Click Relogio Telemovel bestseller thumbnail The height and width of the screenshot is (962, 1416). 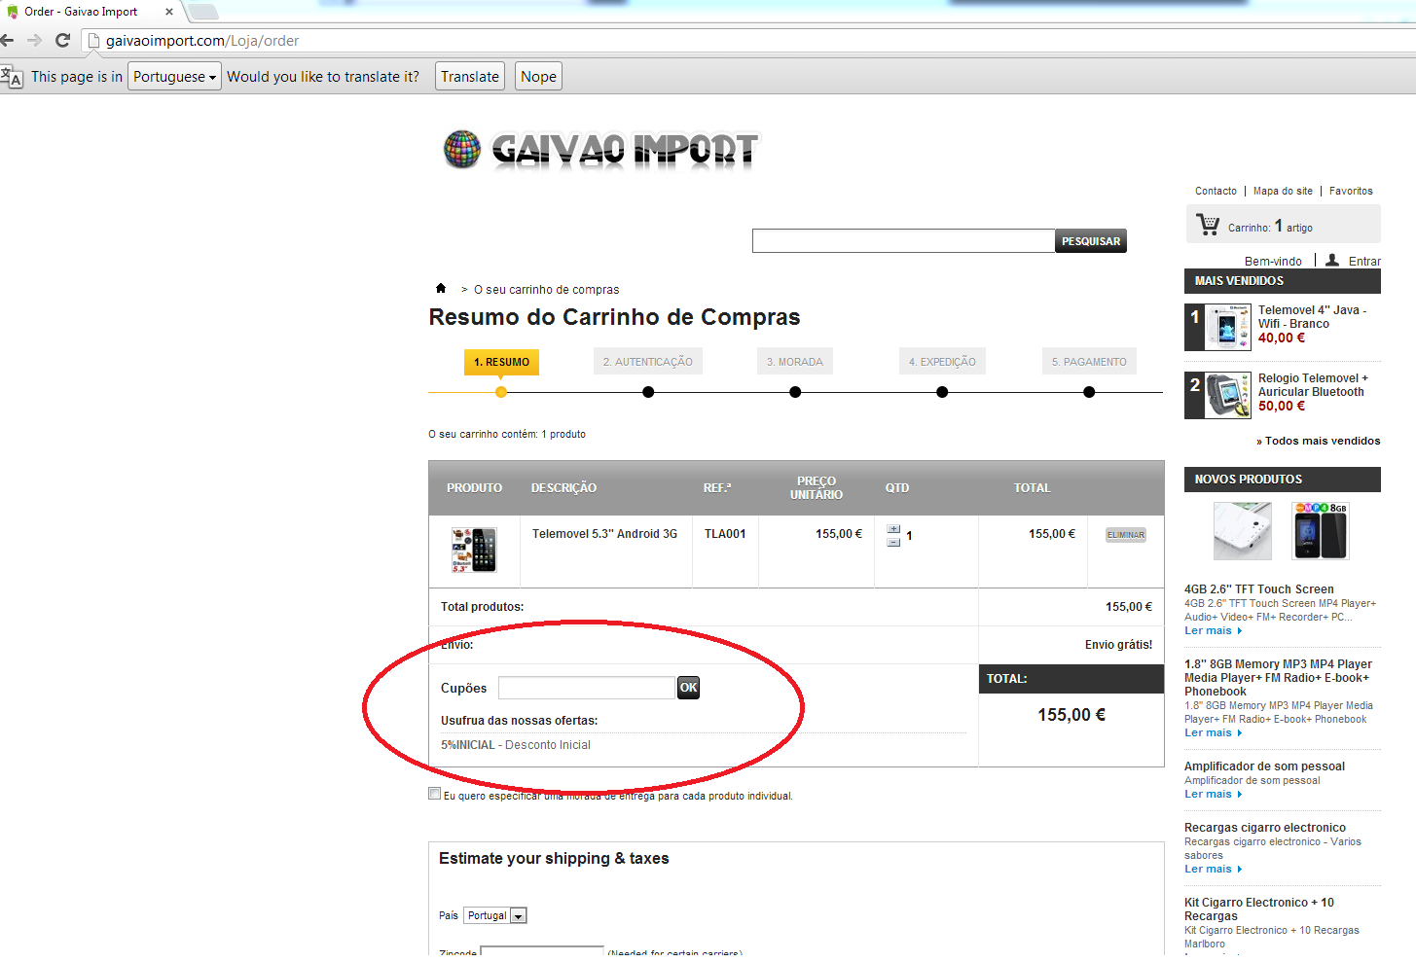[1227, 395]
